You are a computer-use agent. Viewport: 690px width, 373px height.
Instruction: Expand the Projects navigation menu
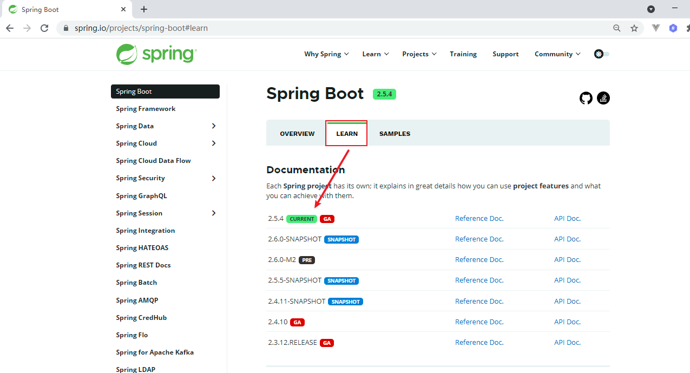click(419, 54)
